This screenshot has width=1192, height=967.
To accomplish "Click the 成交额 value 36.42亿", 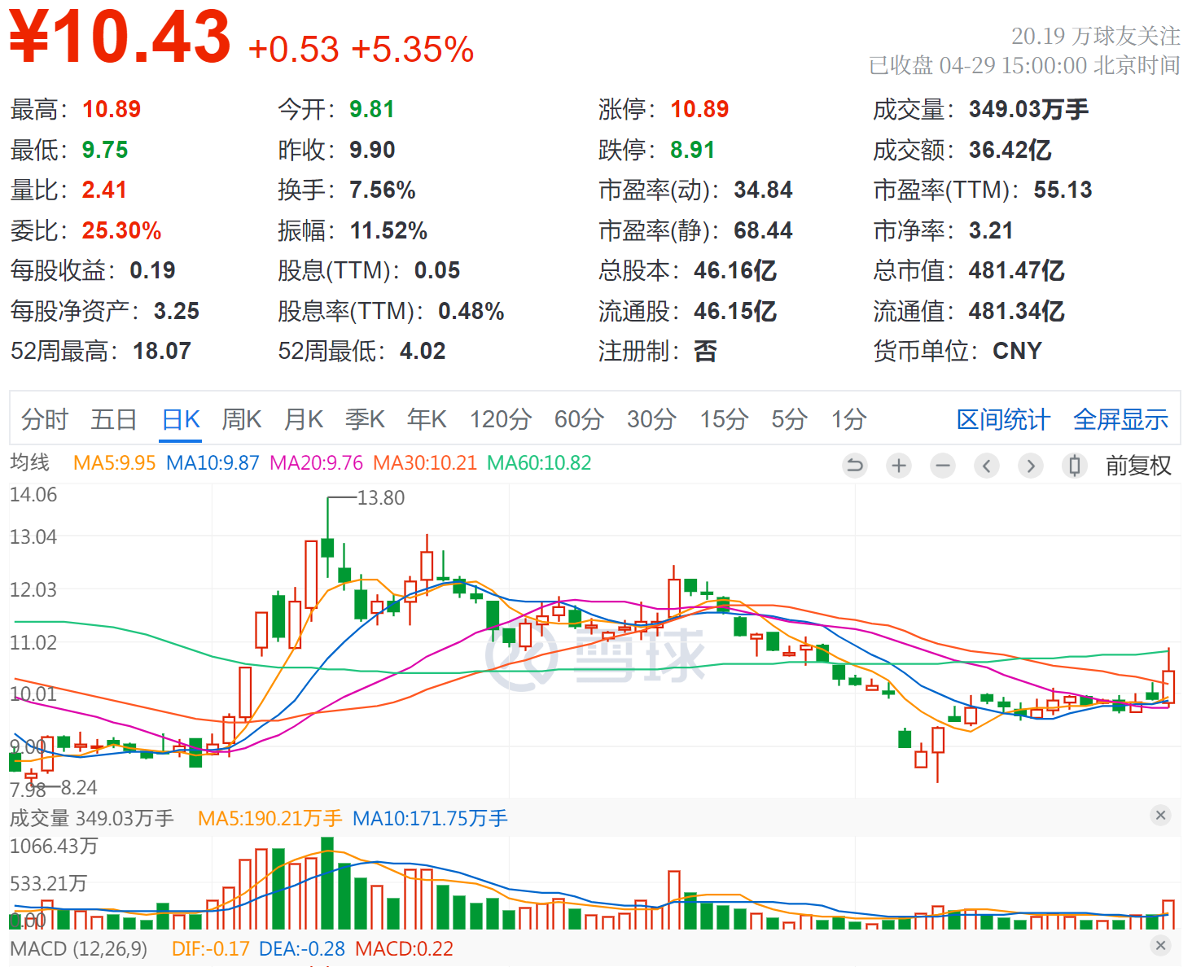I will (x=1010, y=150).
